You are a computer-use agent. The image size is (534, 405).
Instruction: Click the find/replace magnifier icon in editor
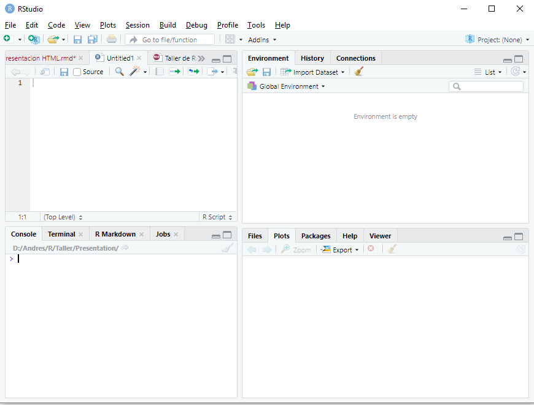click(119, 72)
